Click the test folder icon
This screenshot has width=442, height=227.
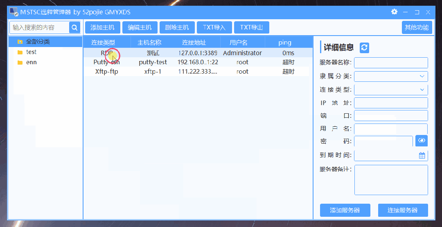click(20, 52)
